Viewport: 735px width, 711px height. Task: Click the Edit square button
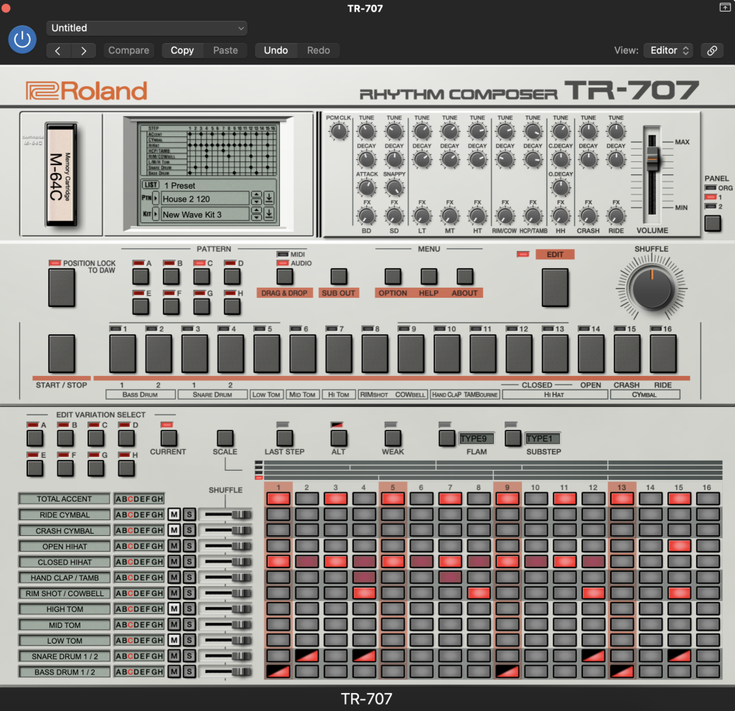click(x=555, y=288)
